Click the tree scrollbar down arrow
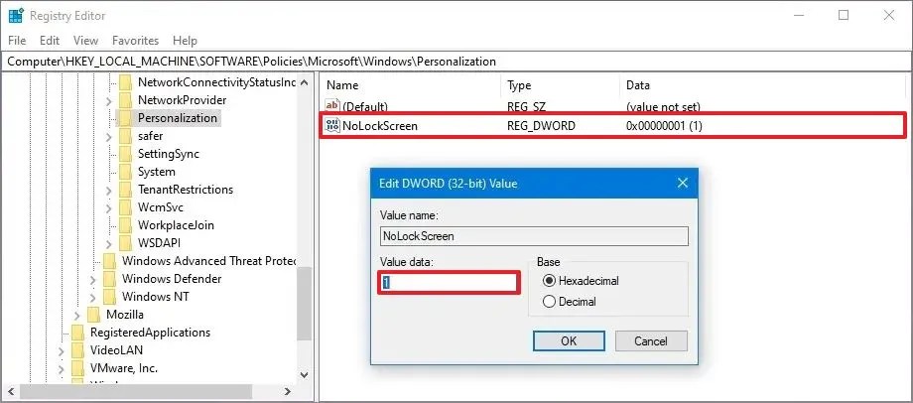 click(x=304, y=375)
